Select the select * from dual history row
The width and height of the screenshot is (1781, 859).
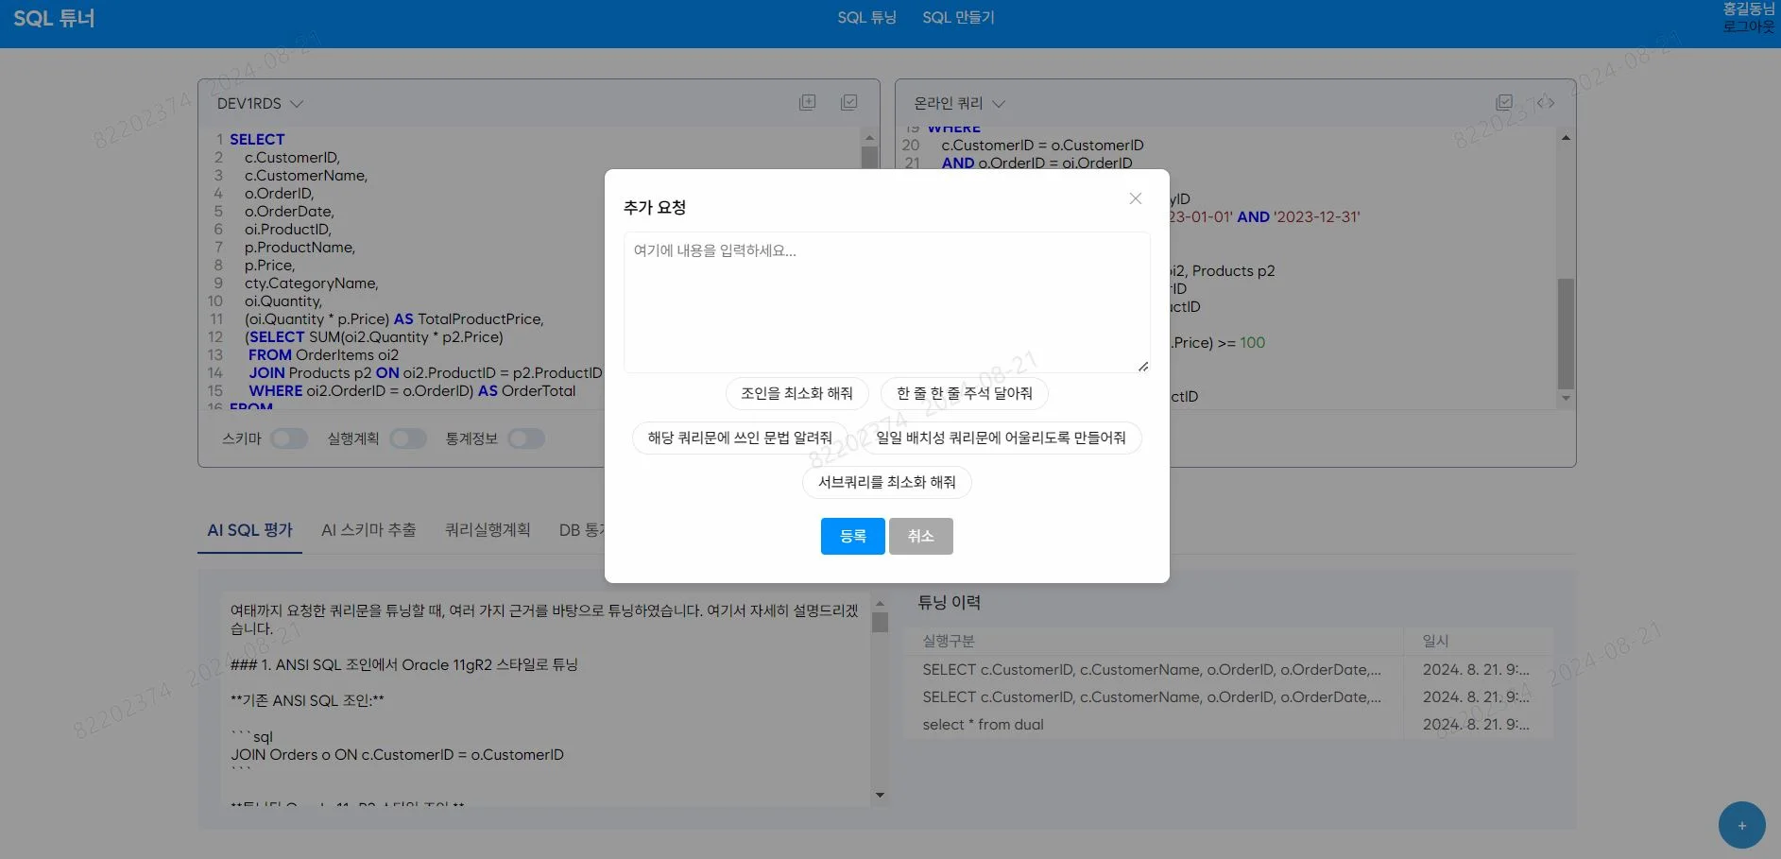coord(983,724)
